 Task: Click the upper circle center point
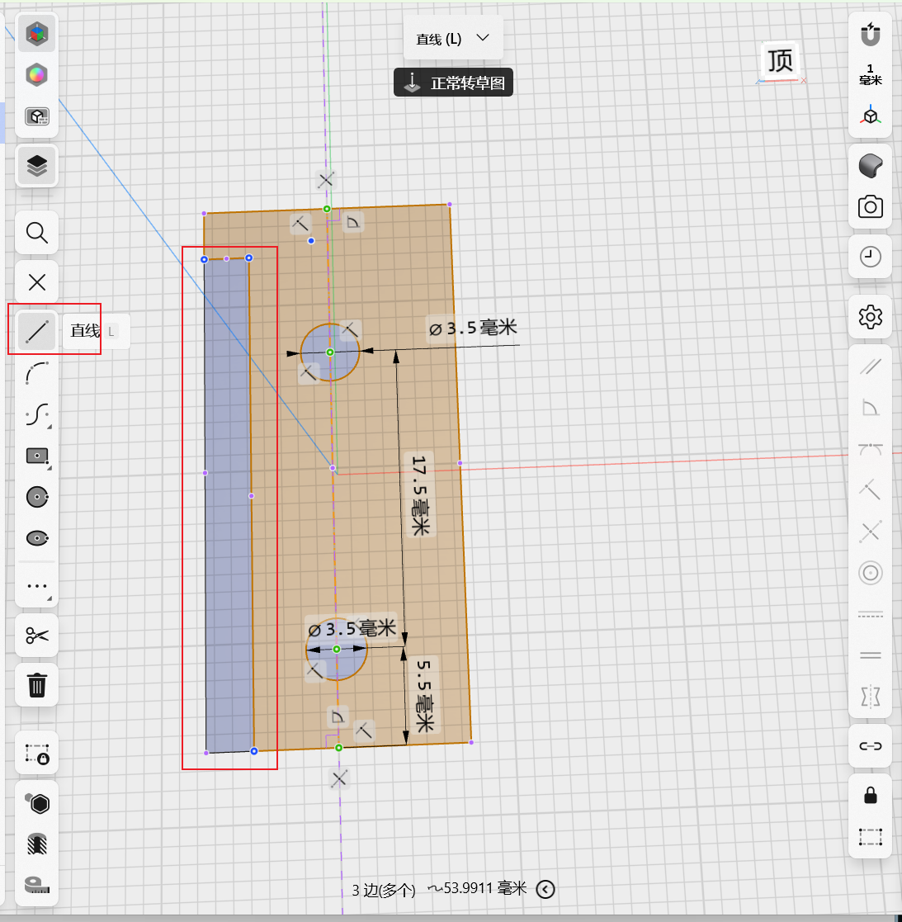pyautogui.click(x=330, y=352)
